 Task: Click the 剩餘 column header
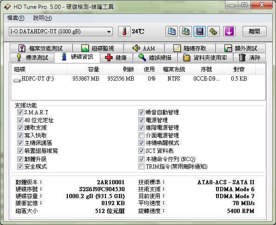coord(119,69)
